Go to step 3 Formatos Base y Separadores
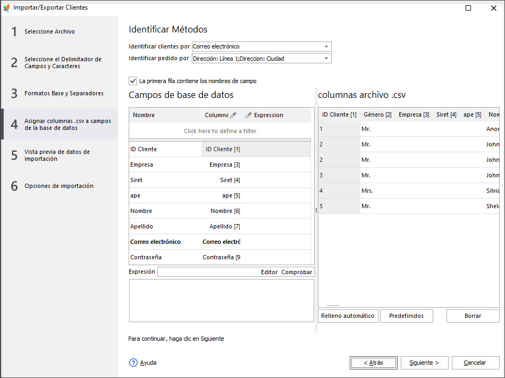The image size is (505, 378). [59, 93]
